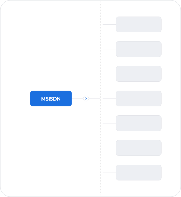Select the fifth gray placeholder box from top

(x=139, y=123)
